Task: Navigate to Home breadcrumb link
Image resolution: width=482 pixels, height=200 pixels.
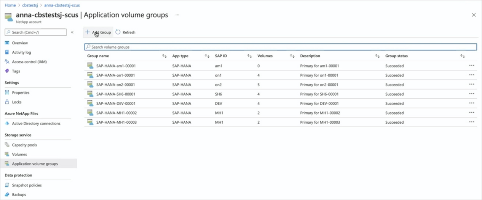Action: tap(10, 5)
